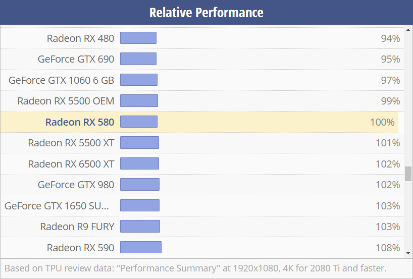Click the GeForce GTX 980 performance bar

pos(139,185)
